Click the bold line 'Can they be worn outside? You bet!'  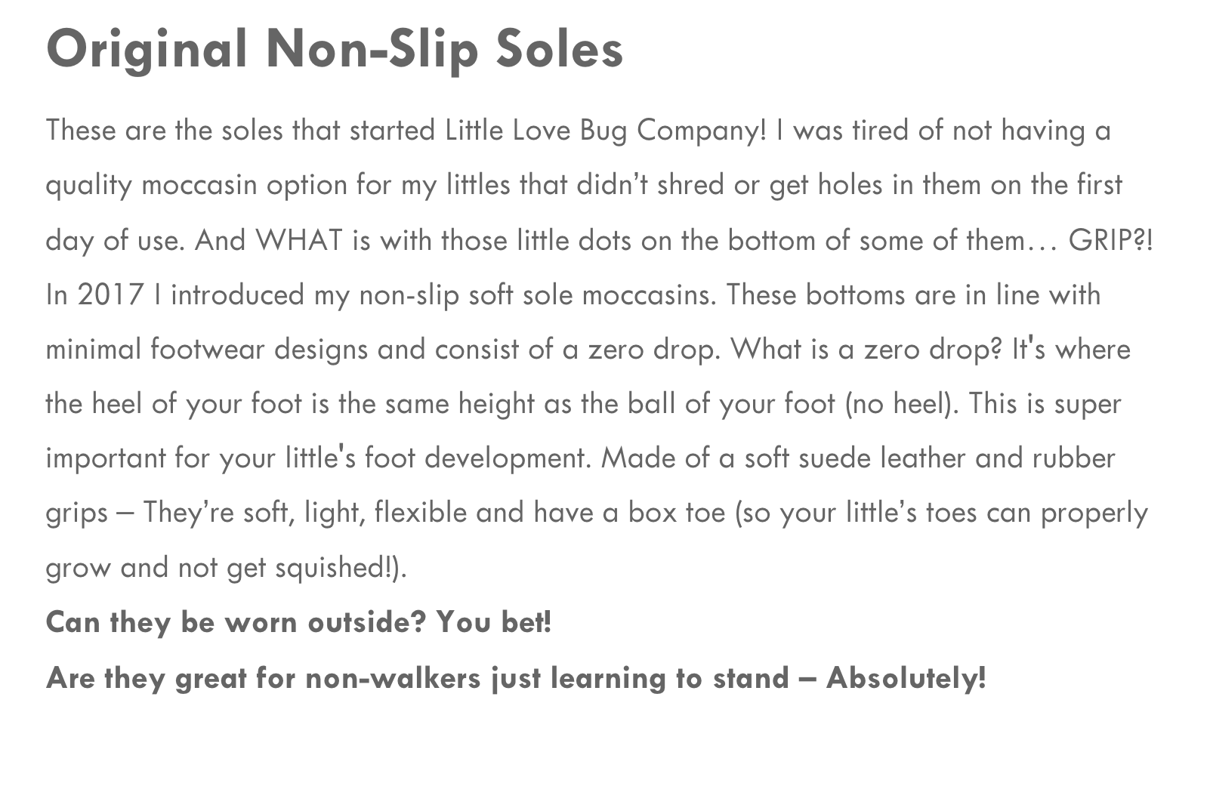click(x=299, y=622)
